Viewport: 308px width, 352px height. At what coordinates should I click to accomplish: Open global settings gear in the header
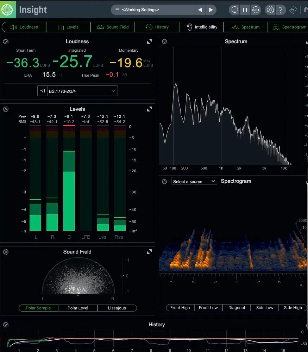coord(270,10)
